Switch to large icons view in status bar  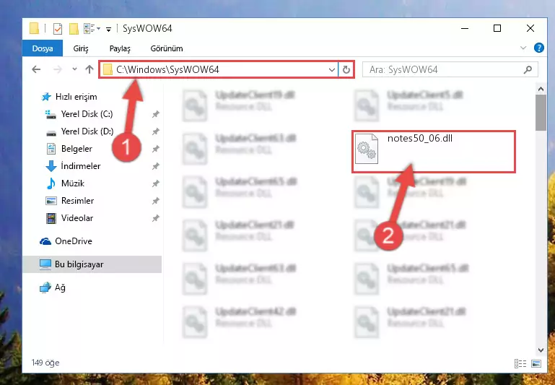[x=536, y=363]
